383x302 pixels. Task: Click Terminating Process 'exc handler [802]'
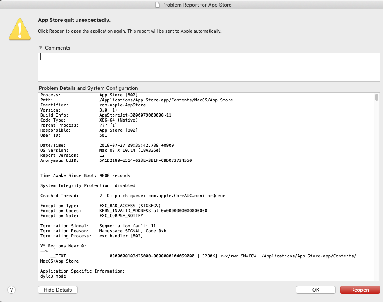pos(121,236)
